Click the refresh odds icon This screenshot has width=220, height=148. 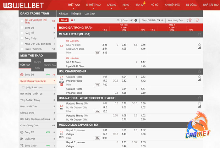(197, 20)
